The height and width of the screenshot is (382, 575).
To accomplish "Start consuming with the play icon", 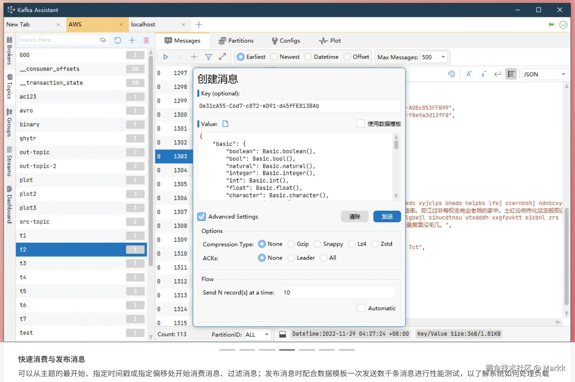I will point(165,57).
